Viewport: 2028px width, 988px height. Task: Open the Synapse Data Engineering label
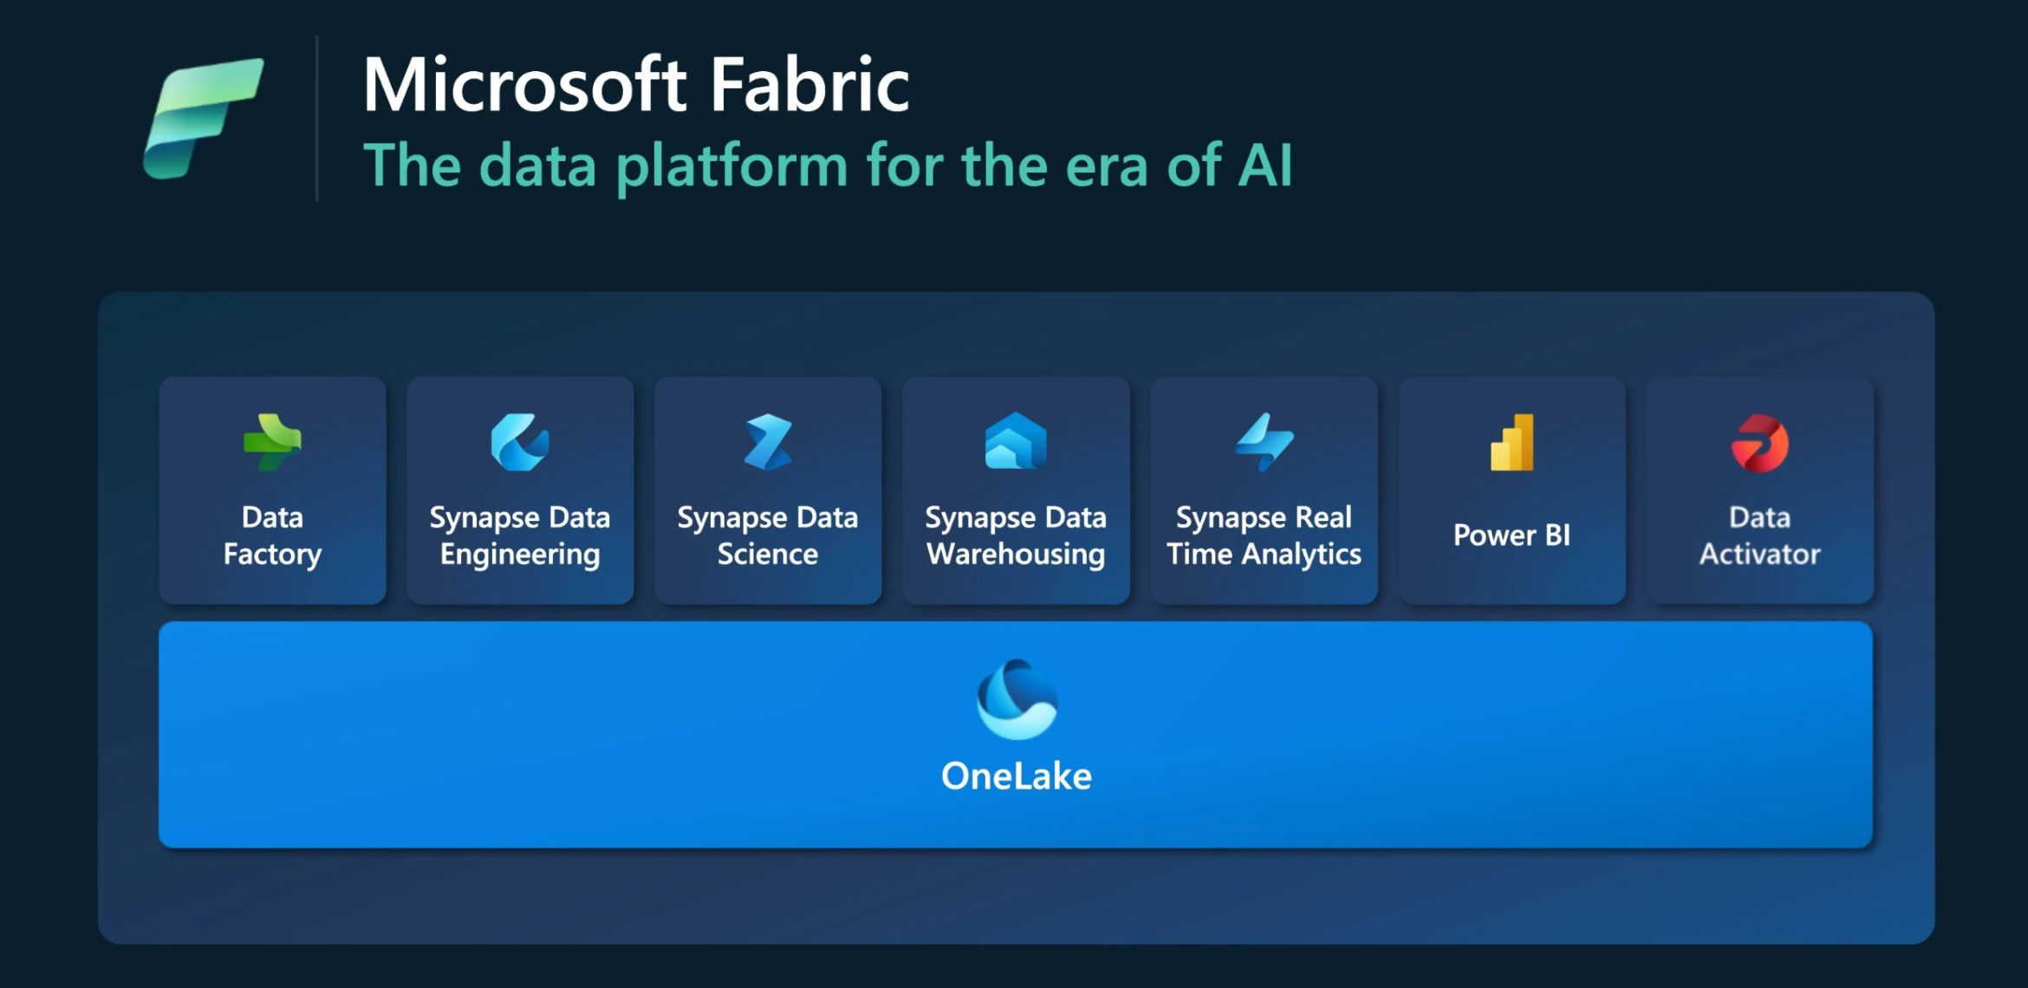click(x=520, y=536)
